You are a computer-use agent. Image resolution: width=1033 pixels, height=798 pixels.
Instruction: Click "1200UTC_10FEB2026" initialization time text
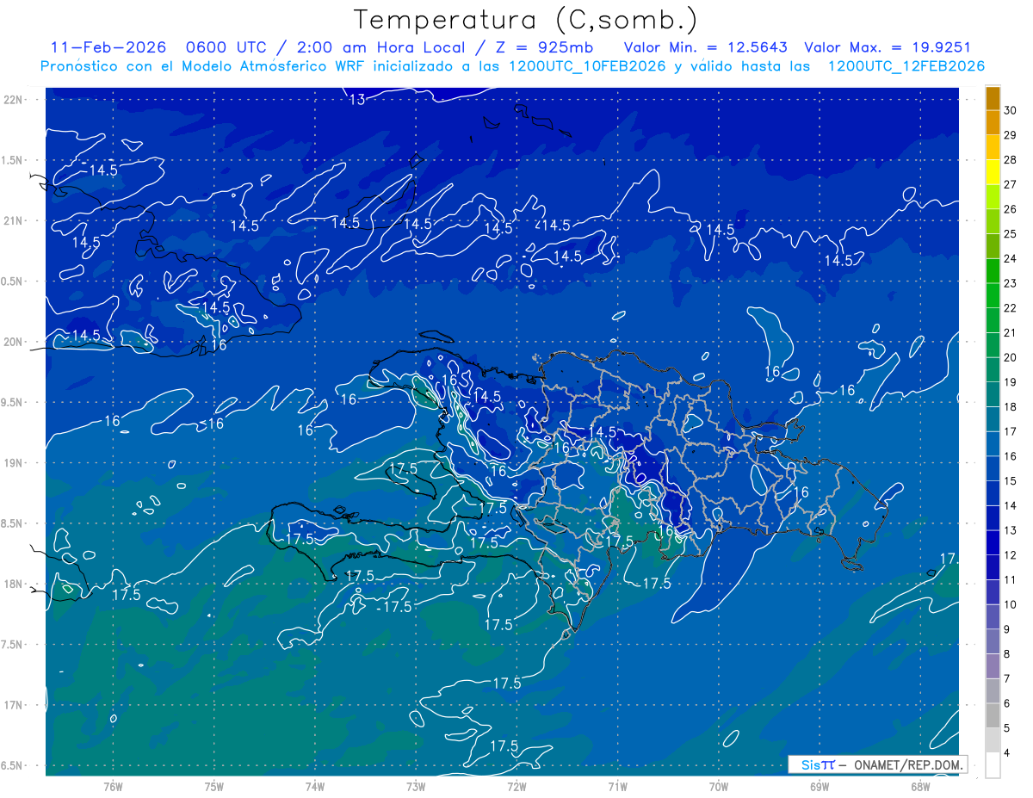point(587,66)
